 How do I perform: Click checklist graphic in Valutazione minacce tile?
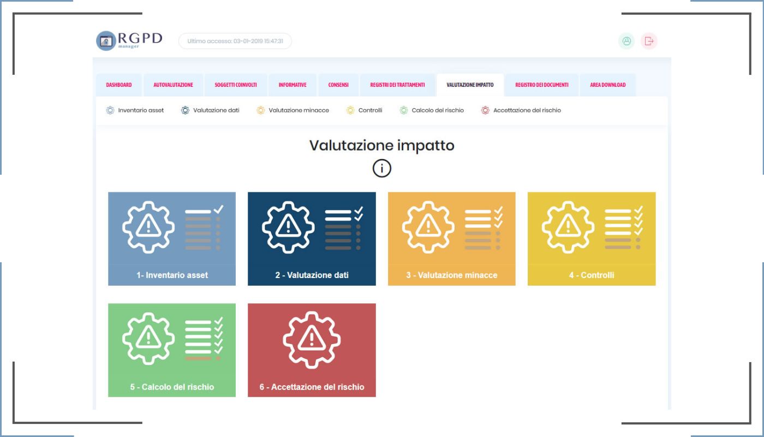coord(484,228)
